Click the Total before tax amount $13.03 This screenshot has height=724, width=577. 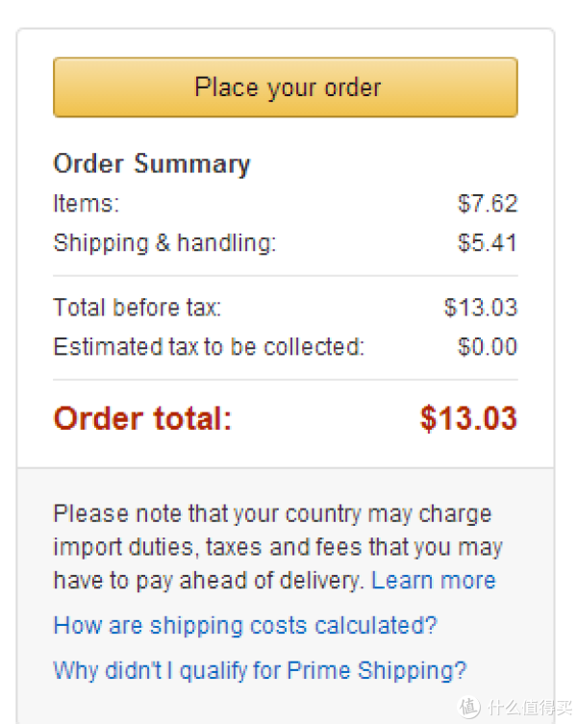481,308
